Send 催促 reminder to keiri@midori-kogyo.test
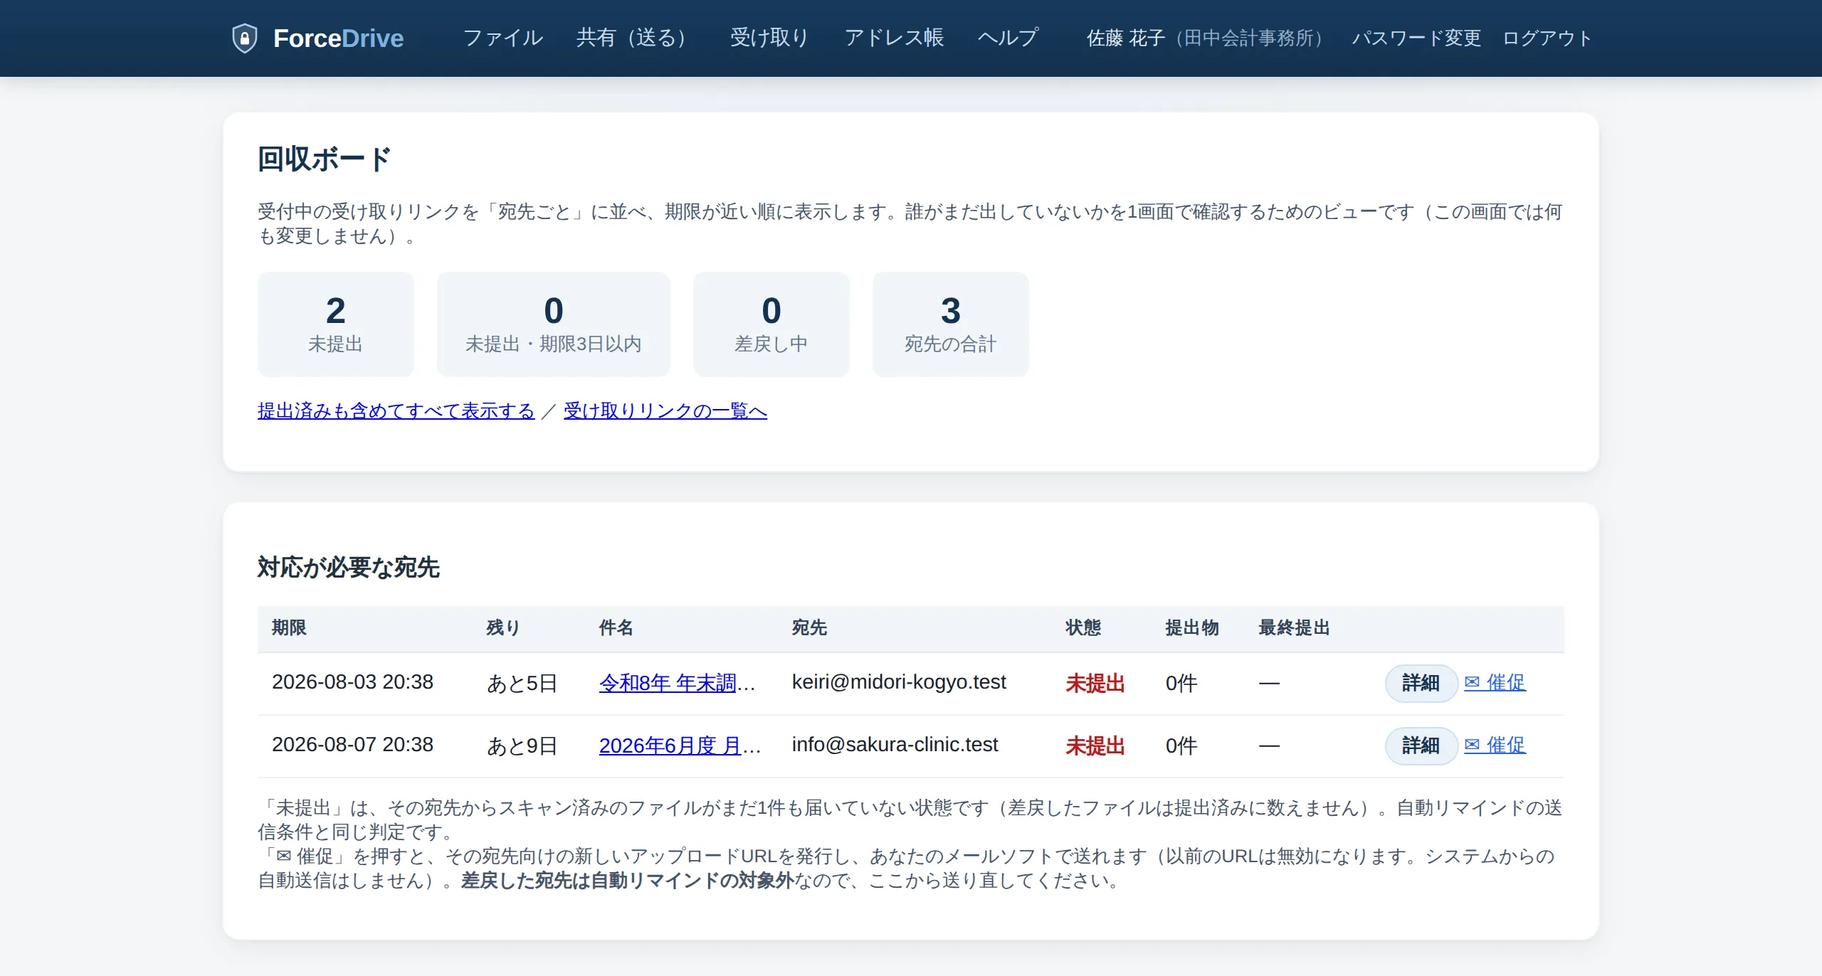Image resolution: width=1822 pixels, height=976 pixels. 1495,684
